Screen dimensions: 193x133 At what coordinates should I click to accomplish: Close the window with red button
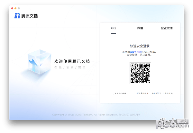pos(12,8)
